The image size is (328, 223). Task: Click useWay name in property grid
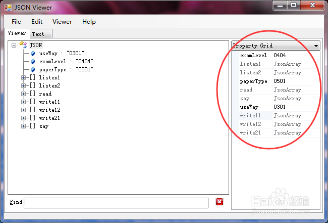[249, 107]
